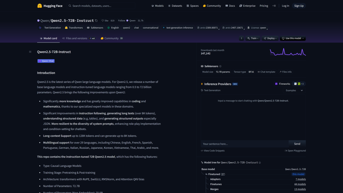Image resolution: width=343 pixels, height=193 pixels.
Task: Open Models in top navigation
Action: pyautogui.click(x=157, y=6)
